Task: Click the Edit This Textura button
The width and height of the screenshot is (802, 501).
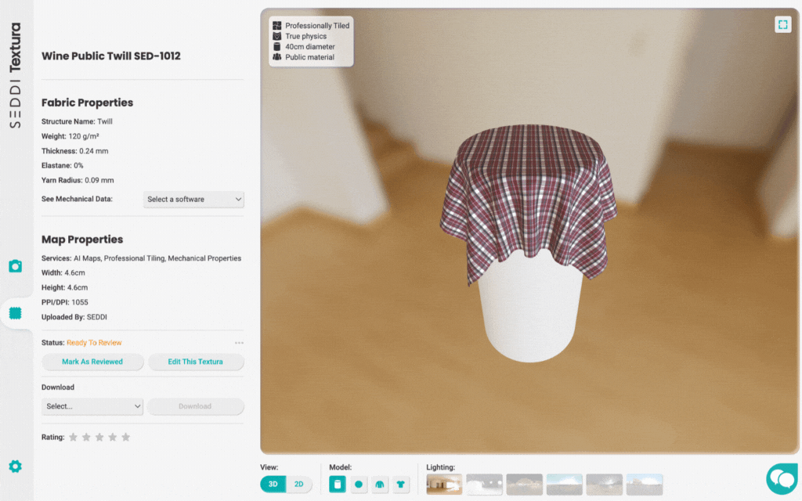Action: (195, 362)
